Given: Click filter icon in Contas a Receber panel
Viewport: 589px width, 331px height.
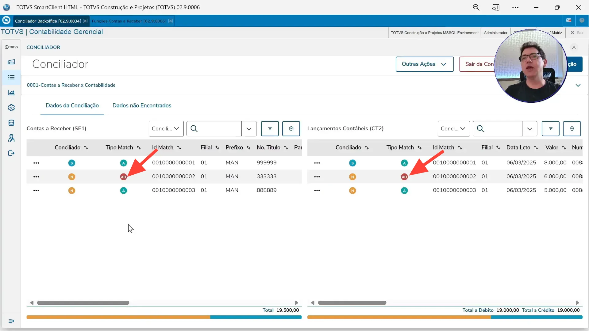Looking at the screenshot, I should click(270, 129).
